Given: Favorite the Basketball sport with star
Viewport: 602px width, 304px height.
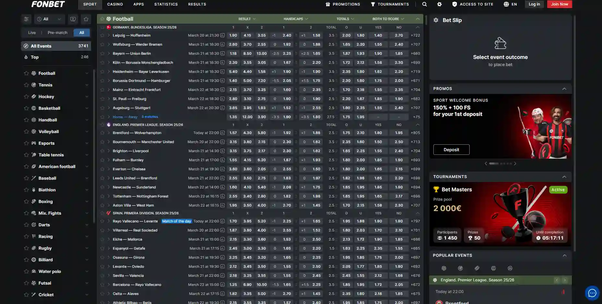Looking at the screenshot, I should click(x=26, y=108).
